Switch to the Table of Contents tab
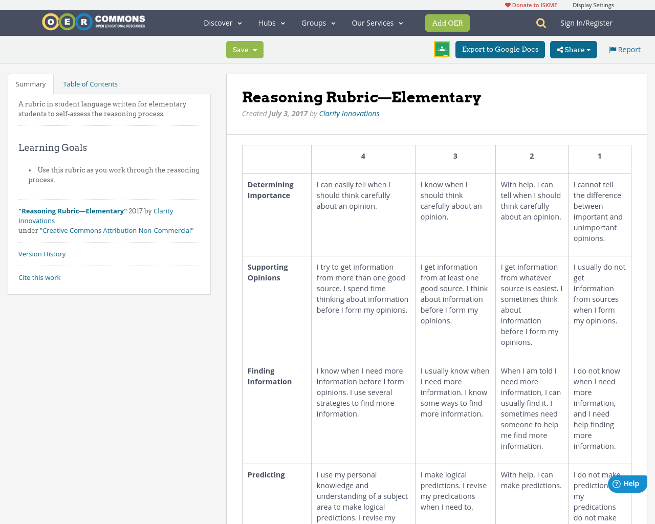 coord(90,84)
